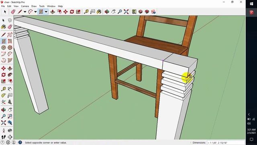257x145 pixels.
Task: Open the Extension Warehouse
Action: coord(141,12)
